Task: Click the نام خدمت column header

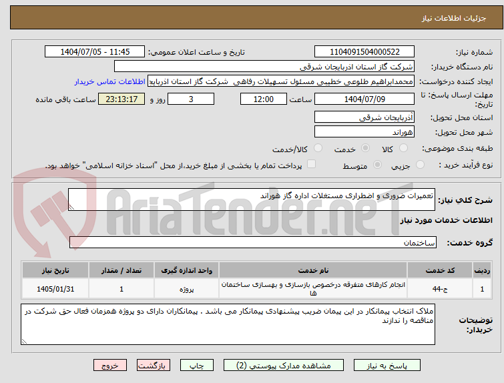Action: (313, 270)
